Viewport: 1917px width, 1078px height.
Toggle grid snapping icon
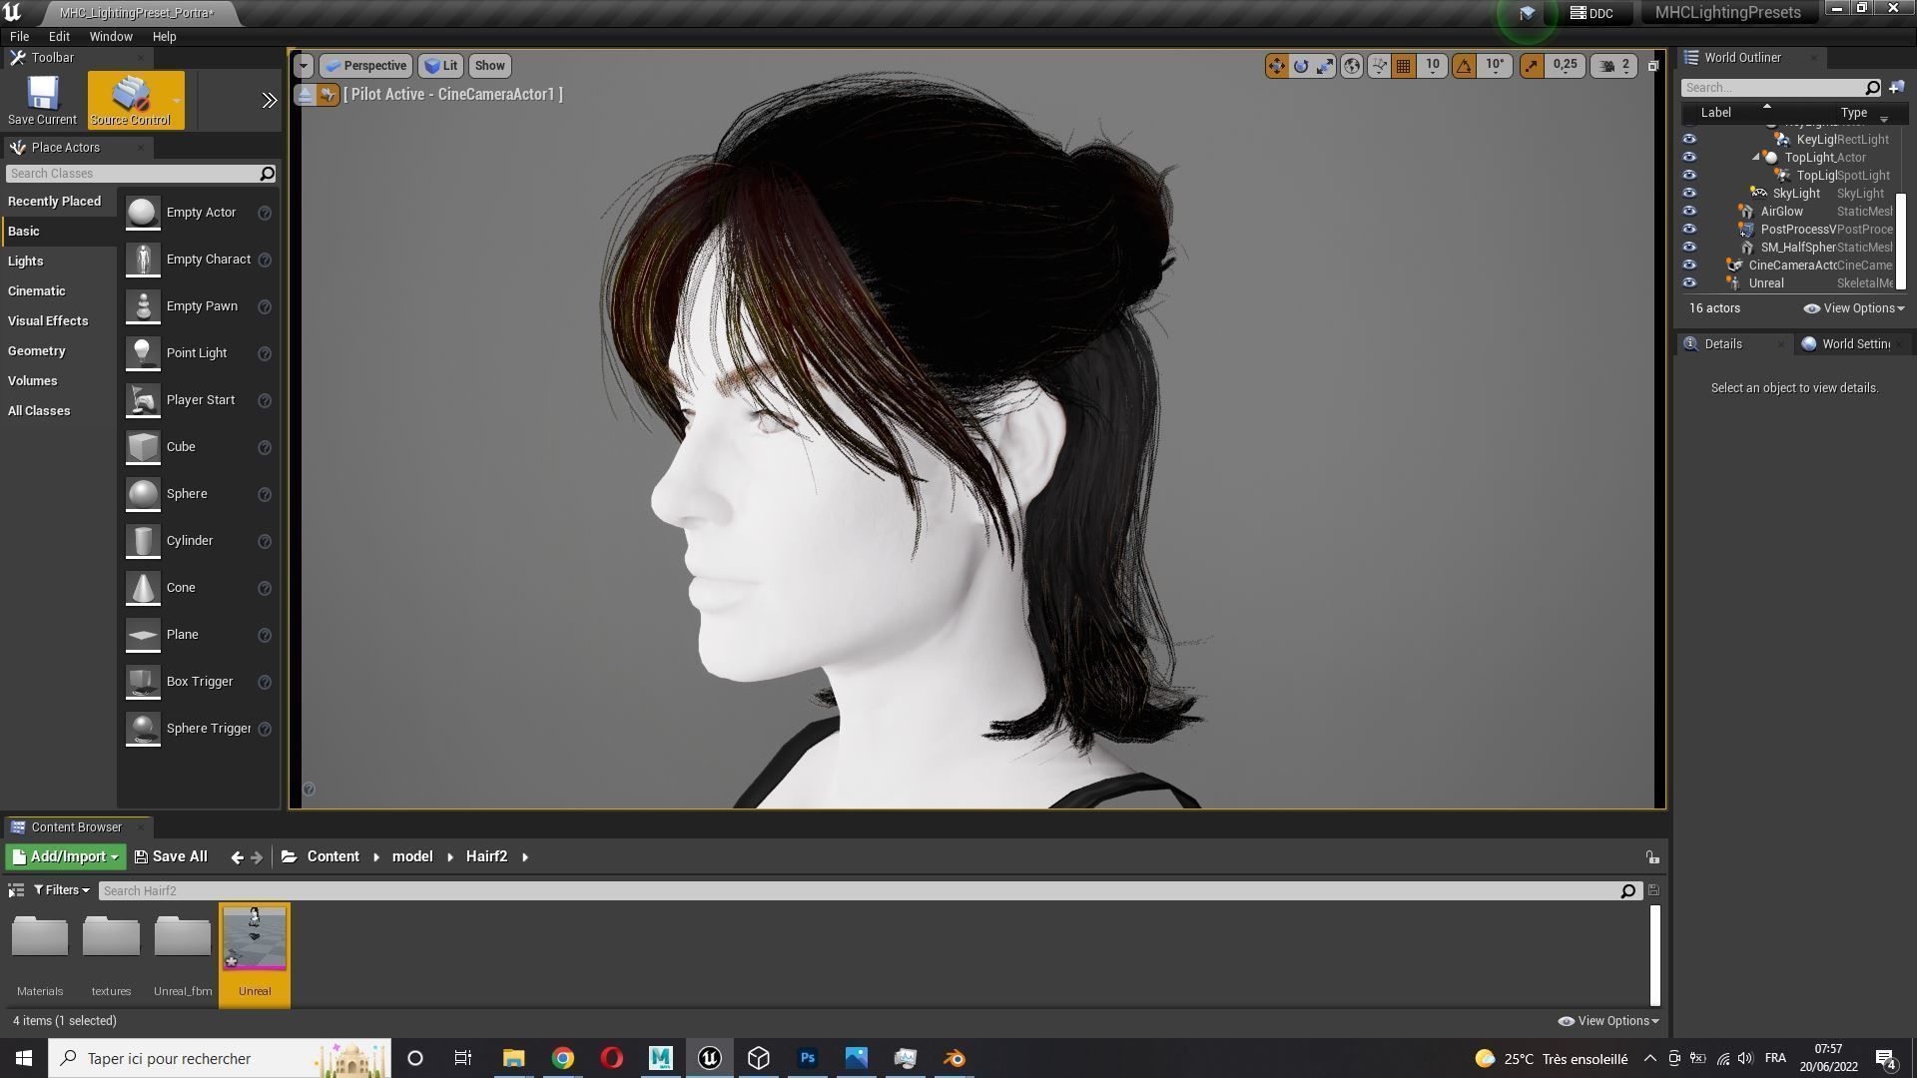click(x=1403, y=66)
